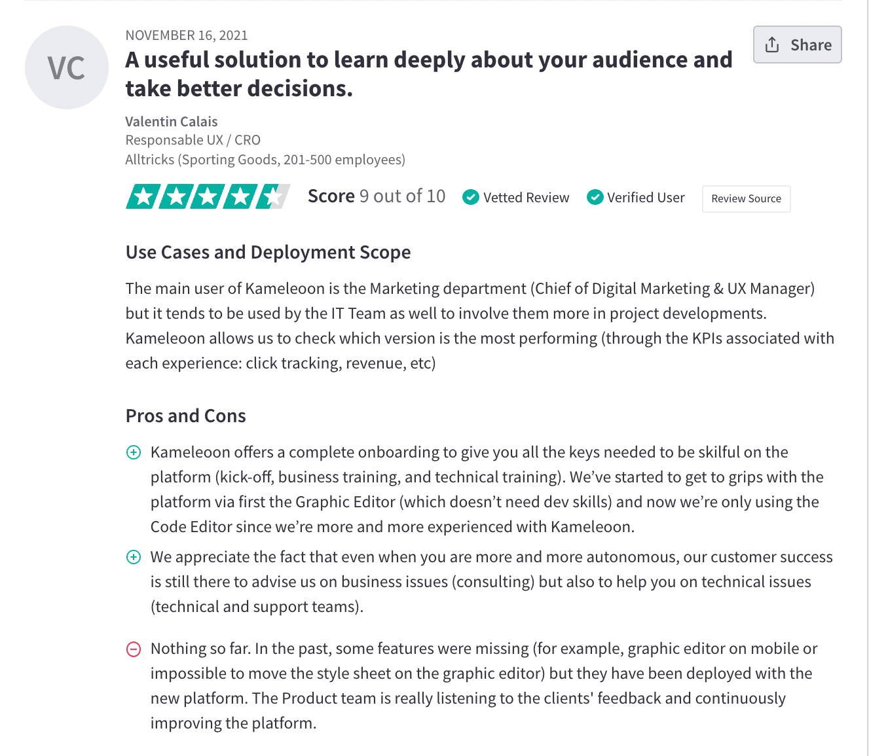Image resolution: width=869 pixels, height=756 pixels.
Task: Select the Alltricks company info line
Action: tap(265, 160)
